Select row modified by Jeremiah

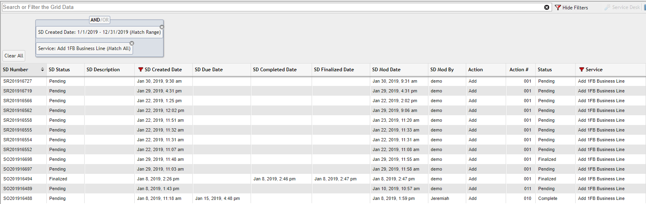[x=440, y=198]
